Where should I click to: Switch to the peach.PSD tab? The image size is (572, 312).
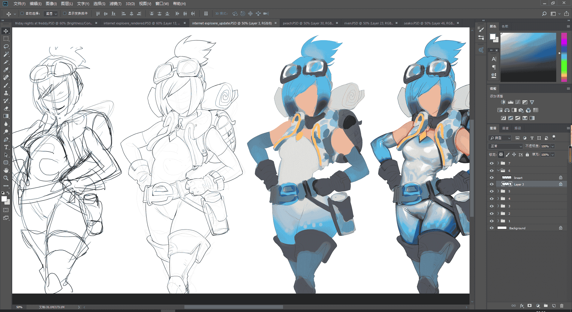pos(308,23)
